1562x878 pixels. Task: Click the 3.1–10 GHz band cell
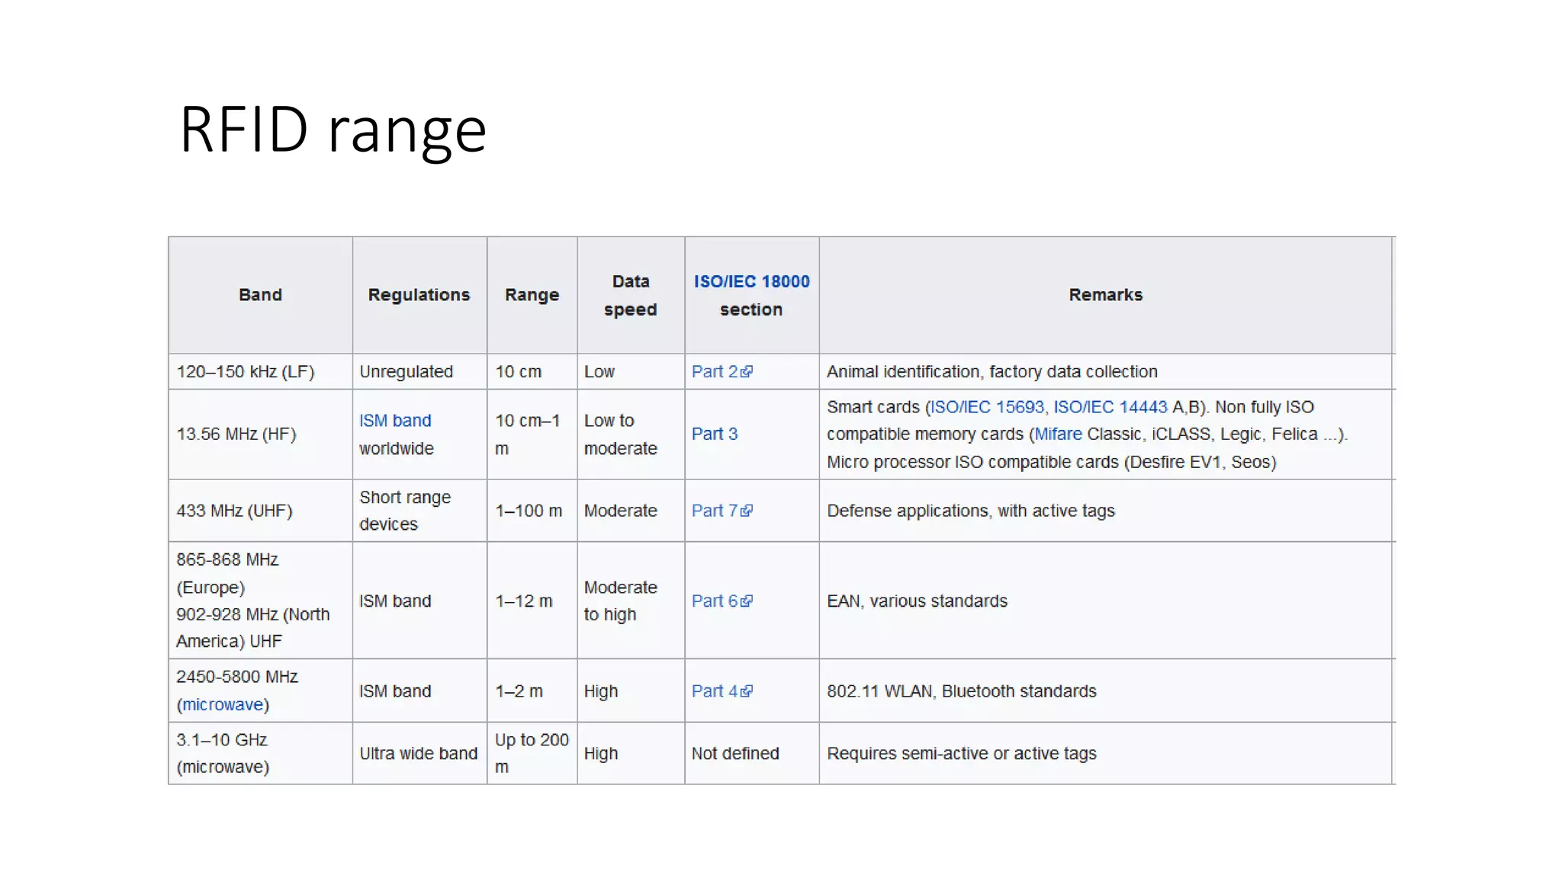(x=260, y=753)
